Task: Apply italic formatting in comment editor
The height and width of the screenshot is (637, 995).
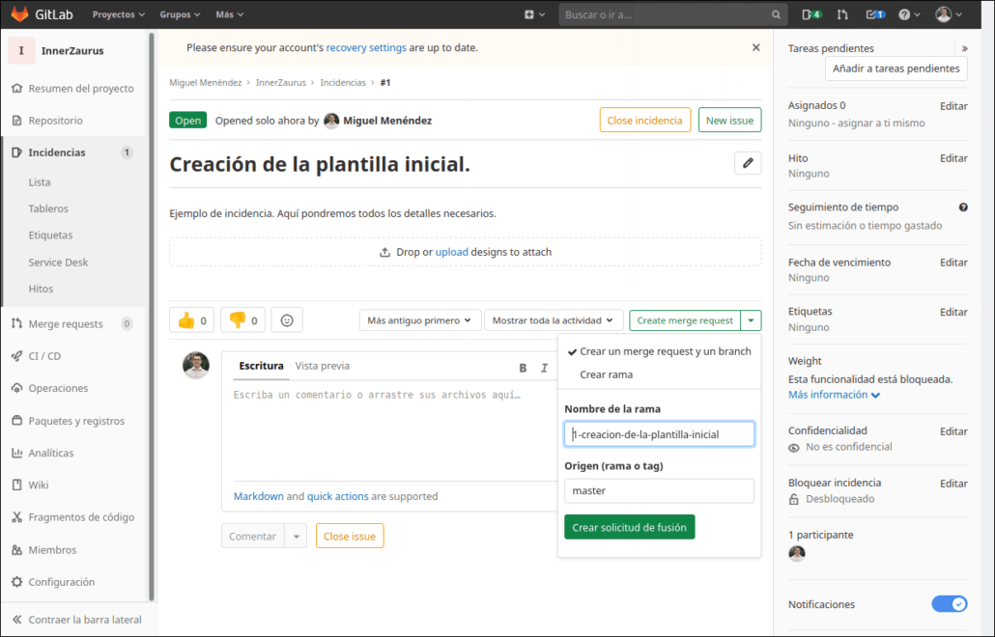Action: (544, 368)
